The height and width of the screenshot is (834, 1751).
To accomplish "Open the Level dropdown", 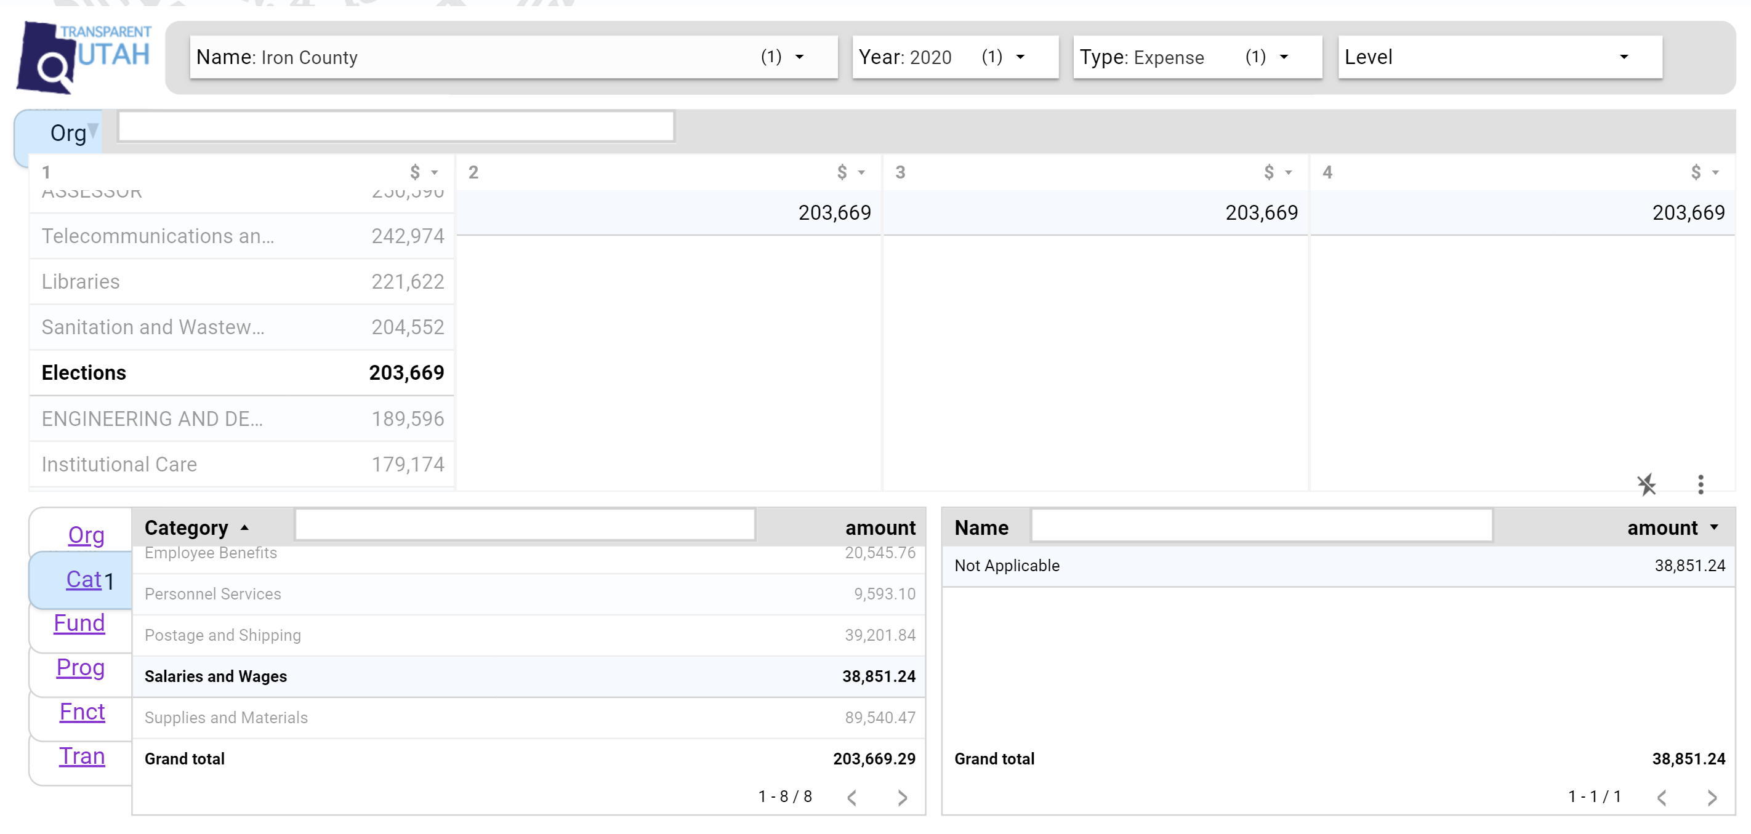I will tap(1500, 57).
